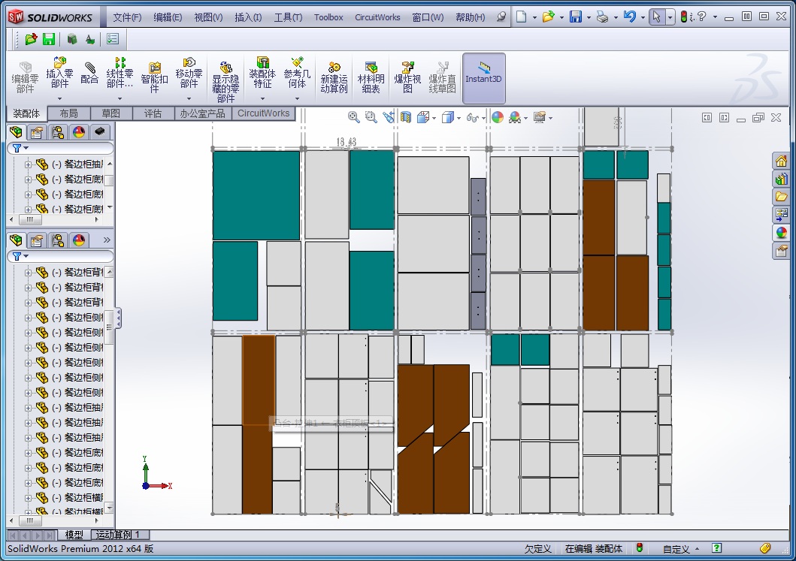Image resolution: width=796 pixels, height=561 pixels.
Task: Open the File Explorer folder icon in task pane
Action: point(781,196)
